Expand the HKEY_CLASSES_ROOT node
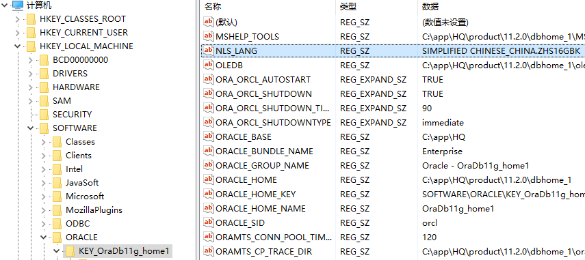 [18, 19]
